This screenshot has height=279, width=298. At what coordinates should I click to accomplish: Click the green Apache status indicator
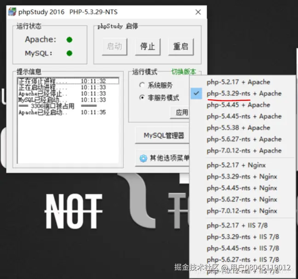click(x=69, y=40)
